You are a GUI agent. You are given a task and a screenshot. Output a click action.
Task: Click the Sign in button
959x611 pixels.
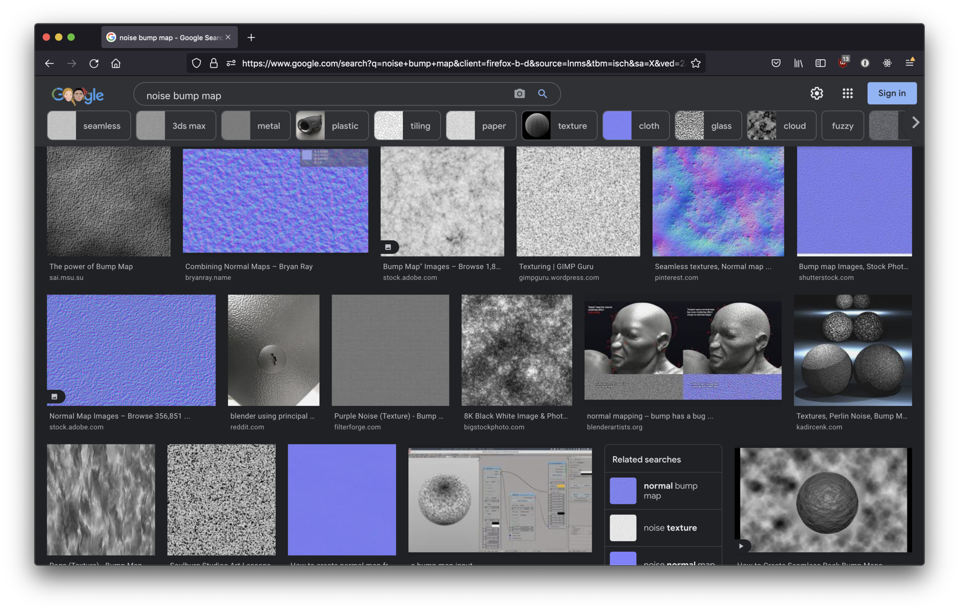coord(892,93)
